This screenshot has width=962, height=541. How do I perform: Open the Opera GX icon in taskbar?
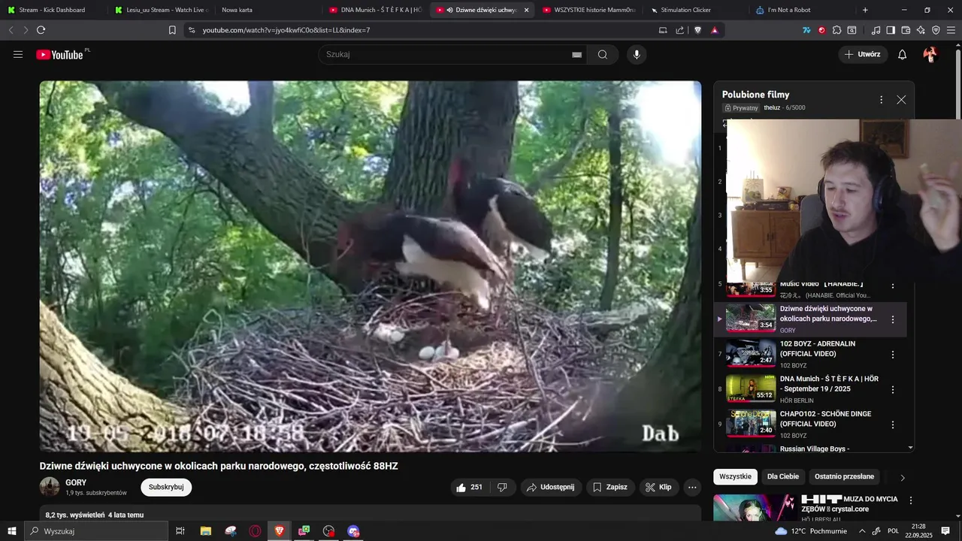tap(256, 531)
